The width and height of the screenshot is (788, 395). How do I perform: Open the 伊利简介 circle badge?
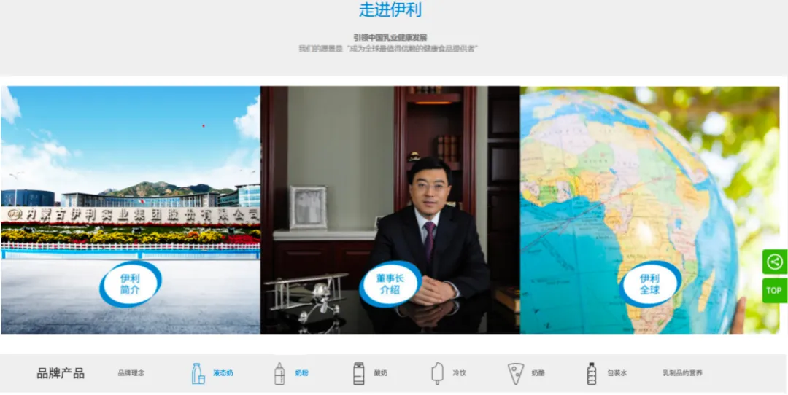(x=130, y=283)
